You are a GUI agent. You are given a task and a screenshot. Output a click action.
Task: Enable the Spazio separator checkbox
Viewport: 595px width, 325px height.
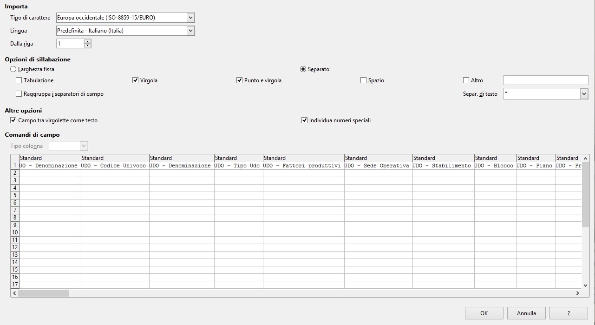[364, 80]
